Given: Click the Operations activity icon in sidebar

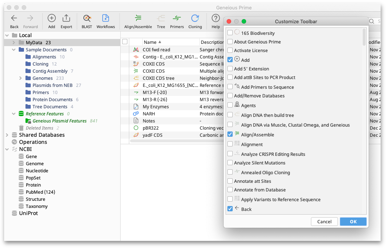Looking at the screenshot, I should click(x=14, y=142).
